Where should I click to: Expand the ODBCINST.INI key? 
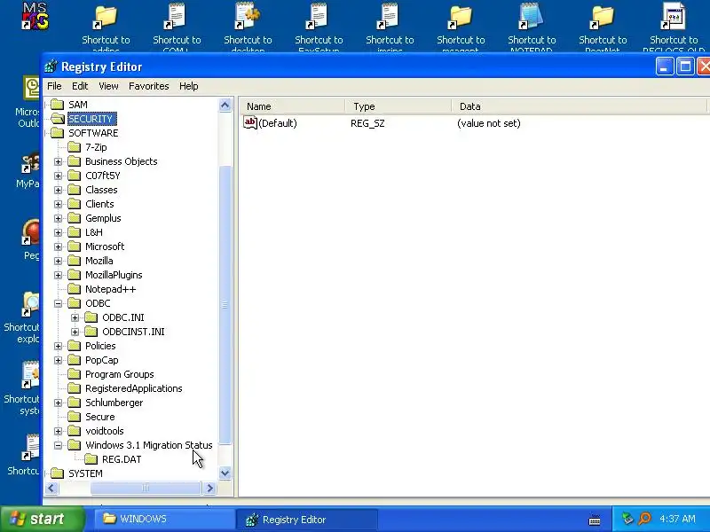[75, 332]
